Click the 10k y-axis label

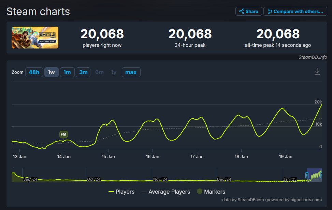point(318,124)
